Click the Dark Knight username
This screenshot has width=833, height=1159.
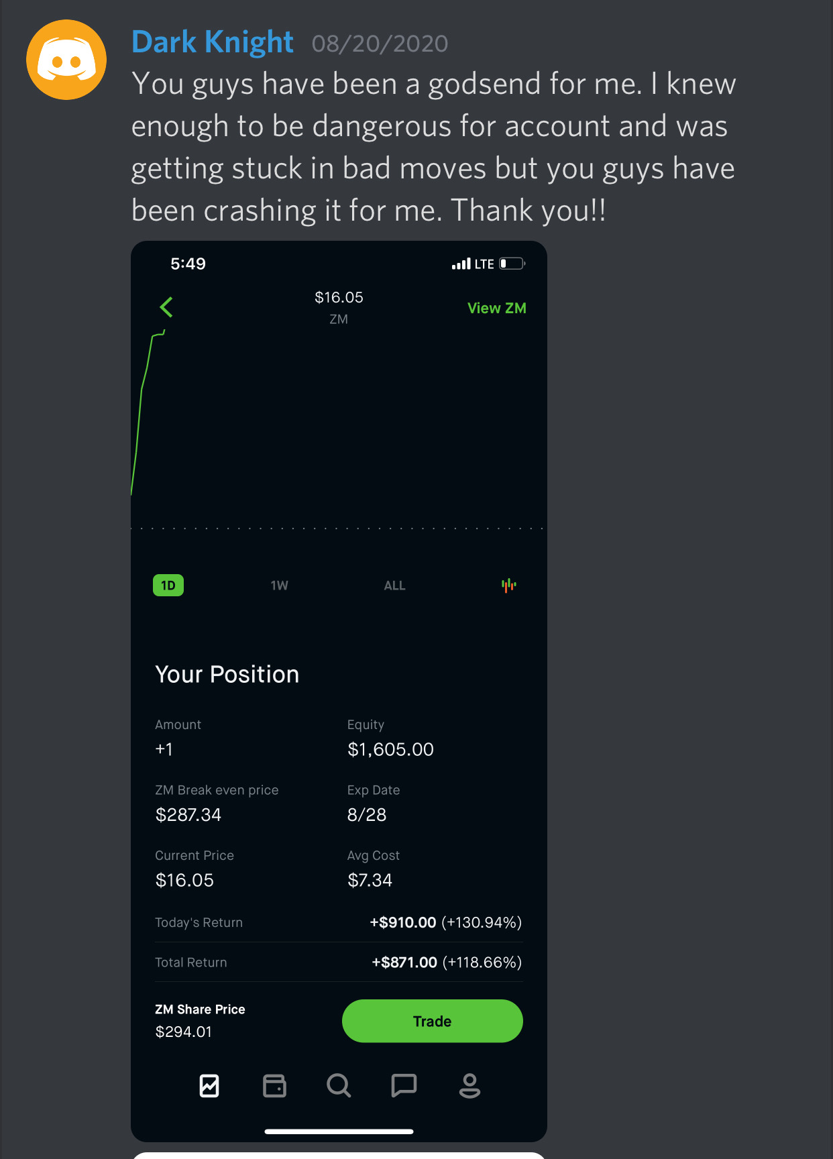click(x=213, y=42)
